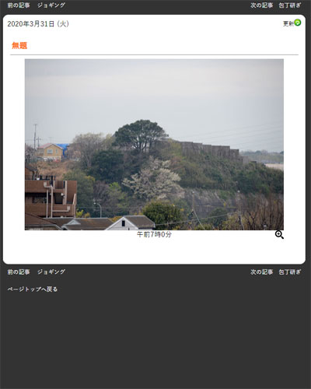The height and width of the screenshot is (389, 311).
Task: Click the white gabled house in photo
Action: [x=131, y=223]
